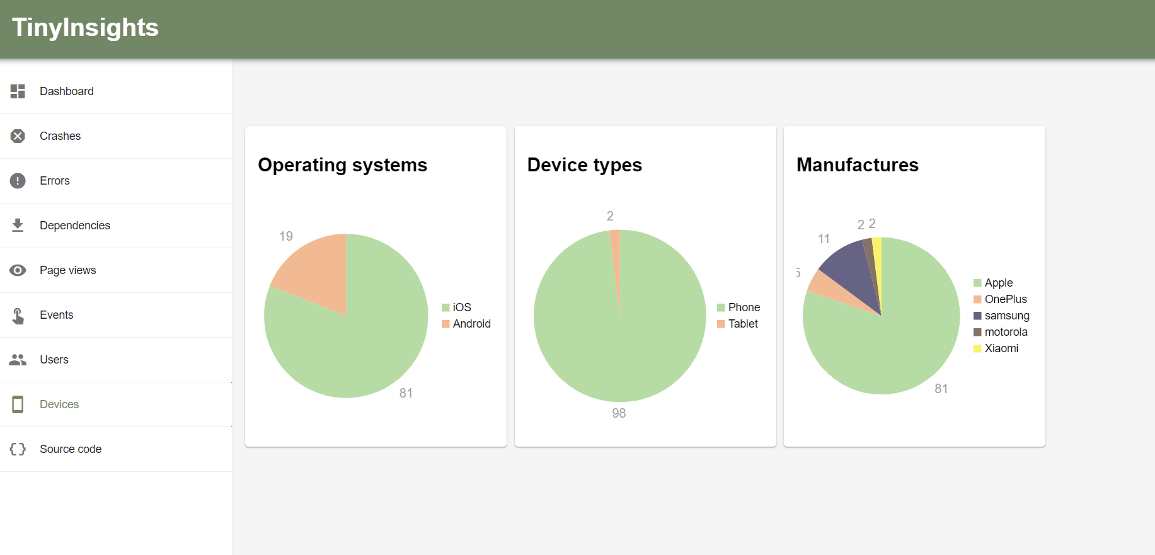
Task: Click the Operating systems card title
Action: 343,165
